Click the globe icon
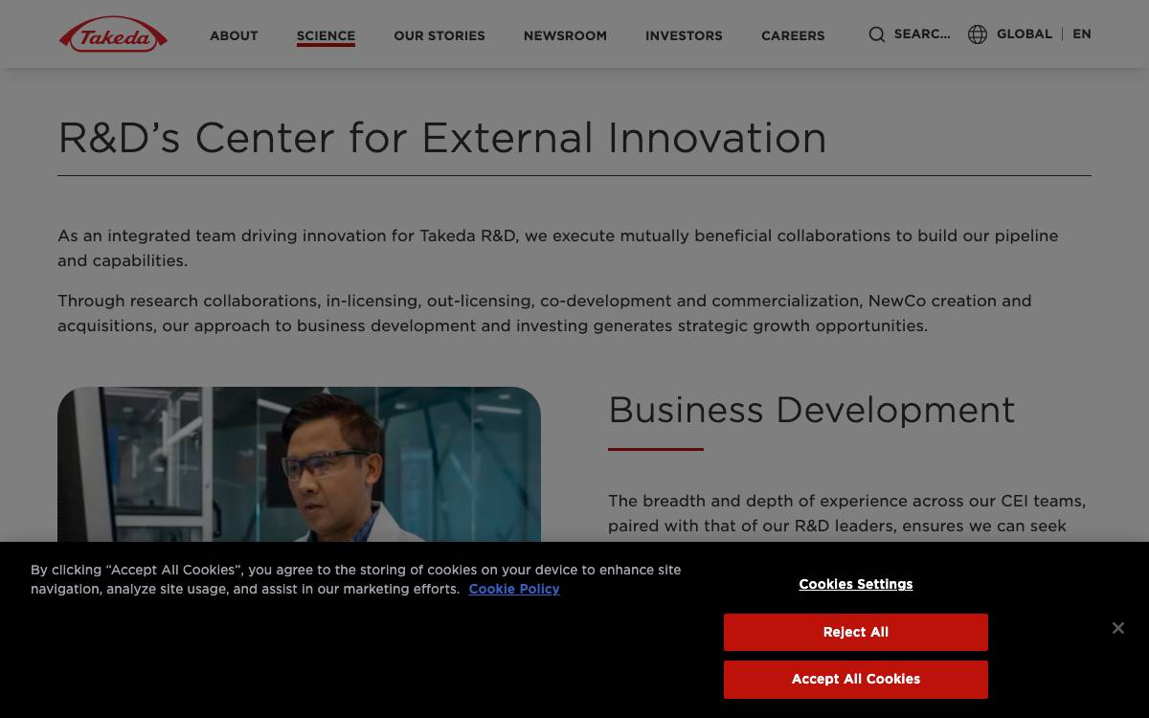1149x718 pixels. pos(978,34)
